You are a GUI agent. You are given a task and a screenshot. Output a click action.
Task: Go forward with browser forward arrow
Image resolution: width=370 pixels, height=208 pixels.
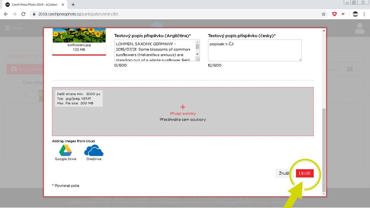(x=14, y=14)
